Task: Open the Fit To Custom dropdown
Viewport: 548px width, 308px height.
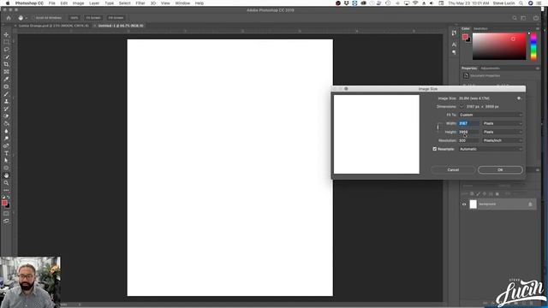Action: click(x=491, y=115)
